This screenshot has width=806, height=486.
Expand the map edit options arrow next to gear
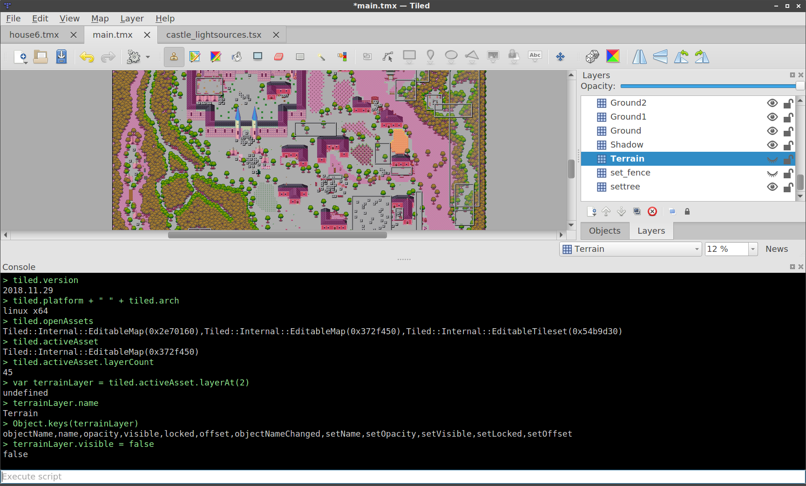coord(148,57)
